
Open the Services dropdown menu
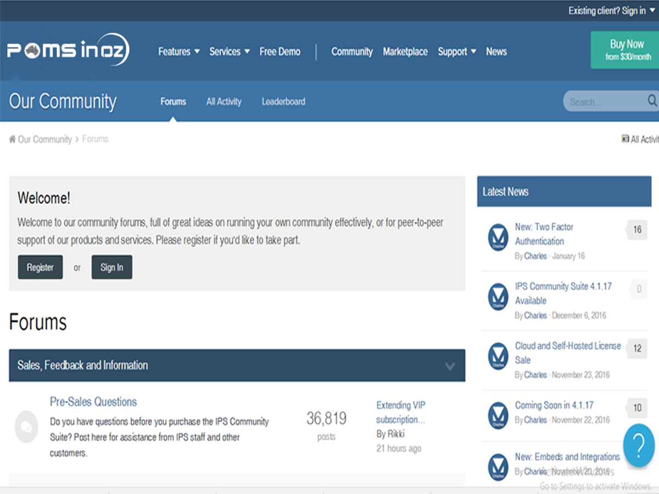coord(230,52)
